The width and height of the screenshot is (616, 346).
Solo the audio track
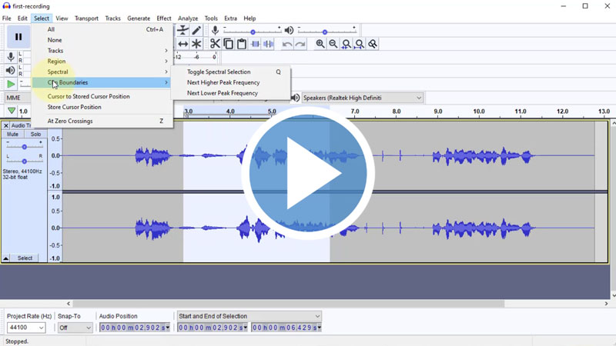35,135
